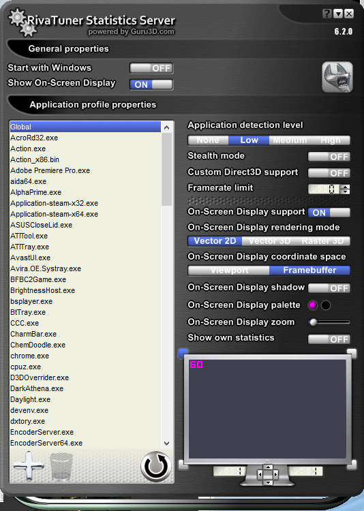Open the Guru3D.com link

152,31
